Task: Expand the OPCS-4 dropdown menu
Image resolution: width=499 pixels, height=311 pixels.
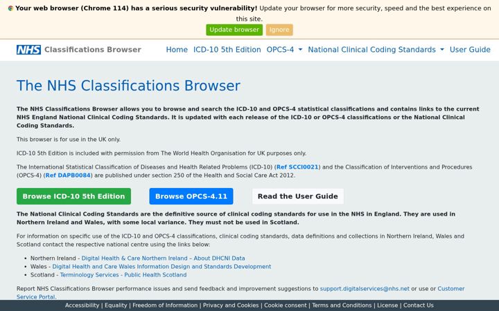Action: point(284,50)
